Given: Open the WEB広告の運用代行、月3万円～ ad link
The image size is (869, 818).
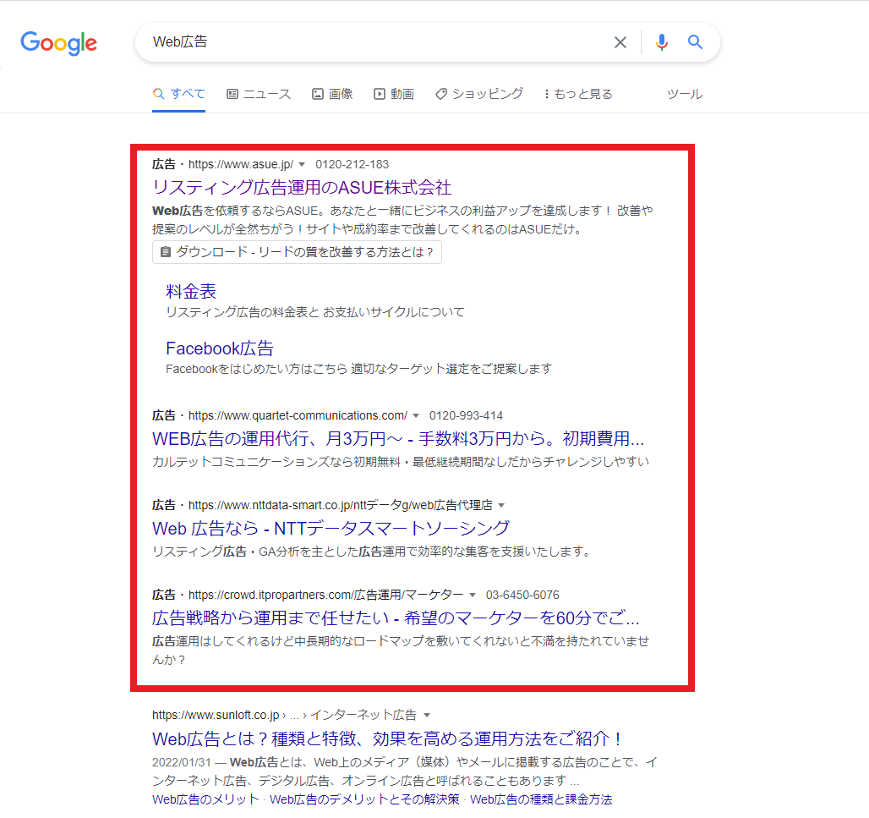Looking at the screenshot, I should point(398,439).
